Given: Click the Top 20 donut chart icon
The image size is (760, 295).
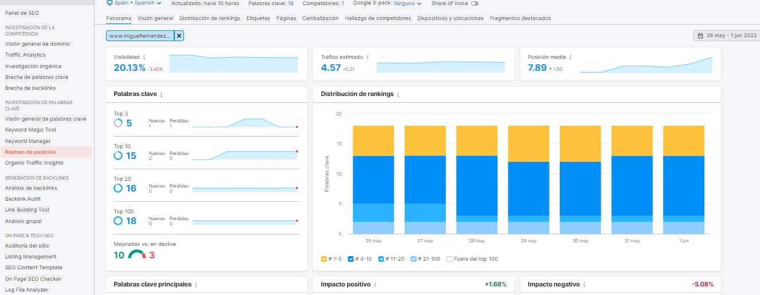Looking at the screenshot, I should click(118, 188).
